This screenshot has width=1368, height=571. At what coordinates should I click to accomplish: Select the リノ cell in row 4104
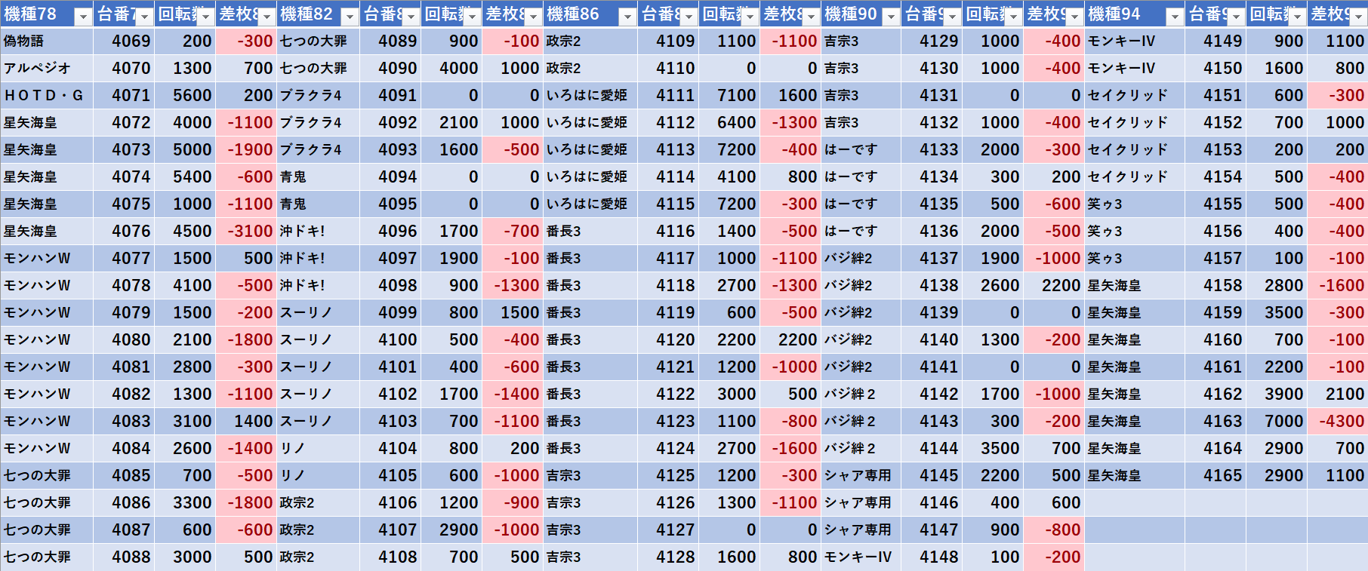pyautogui.click(x=318, y=448)
